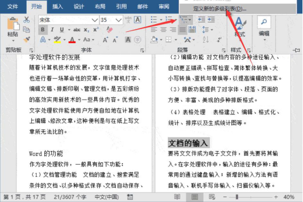Viewport: 303px width, 202px height.
Task: Open the 剪贴板 clipboard pane launcher
Action: click(31, 50)
